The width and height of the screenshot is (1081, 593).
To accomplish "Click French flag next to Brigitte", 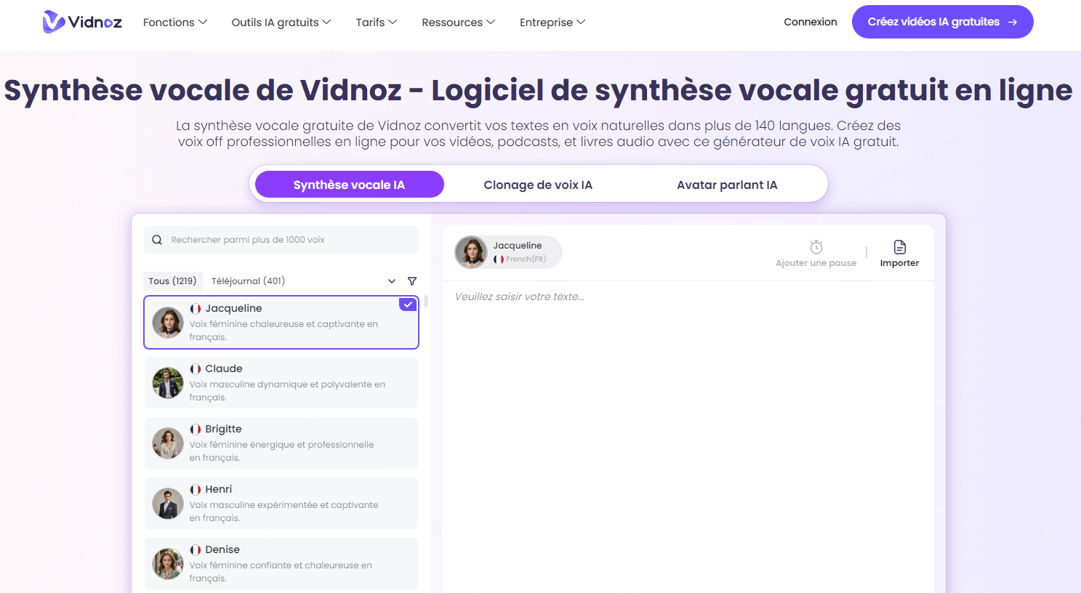I will point(196,429).
